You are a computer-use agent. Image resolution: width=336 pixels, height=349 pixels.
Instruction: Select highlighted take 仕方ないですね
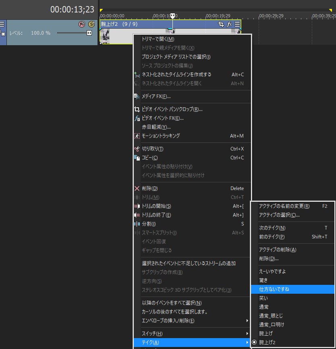(x=292, y=289)
